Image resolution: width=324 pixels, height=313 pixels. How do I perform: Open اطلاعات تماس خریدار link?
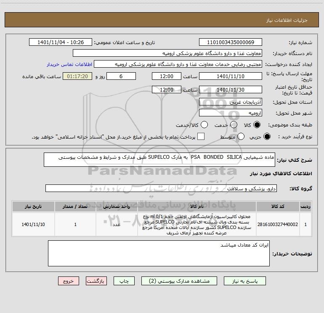pyautogui.click(x=69, y=64)
